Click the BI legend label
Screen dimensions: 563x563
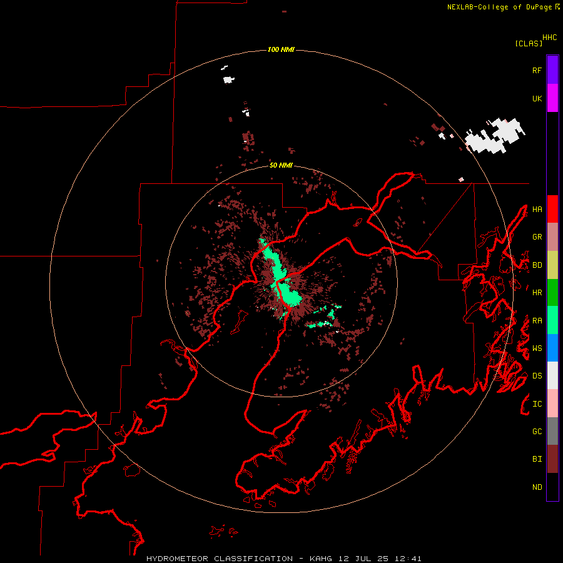click(x=537, y=459)
